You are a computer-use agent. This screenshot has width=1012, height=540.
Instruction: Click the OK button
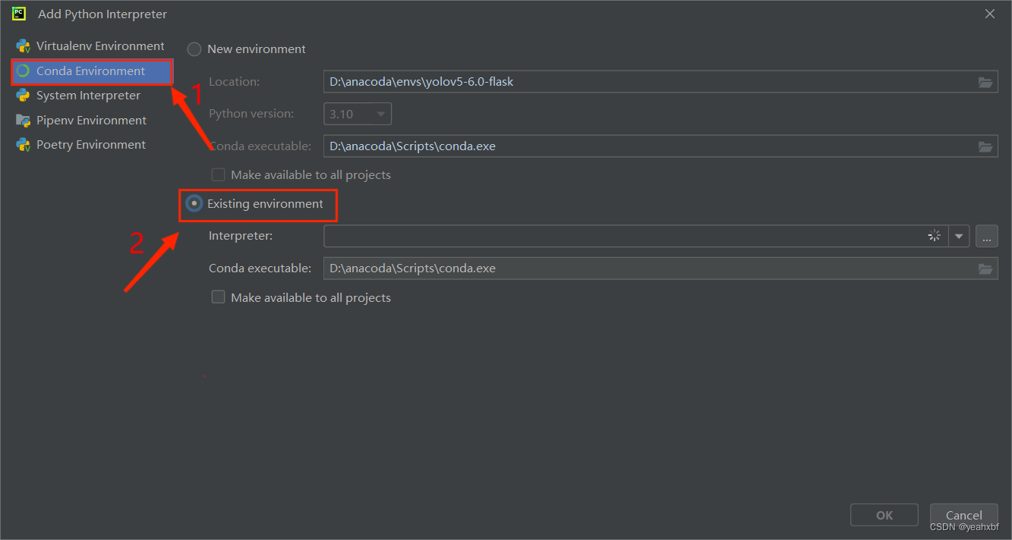(x=884, y=515)
